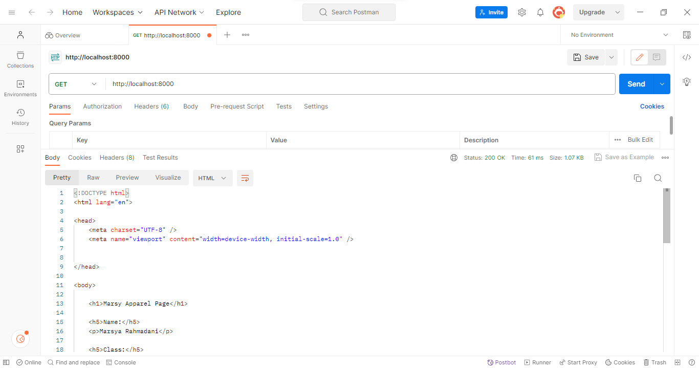Open Postman settings gear
Screen dimensions: 699x368
[521, 12]
